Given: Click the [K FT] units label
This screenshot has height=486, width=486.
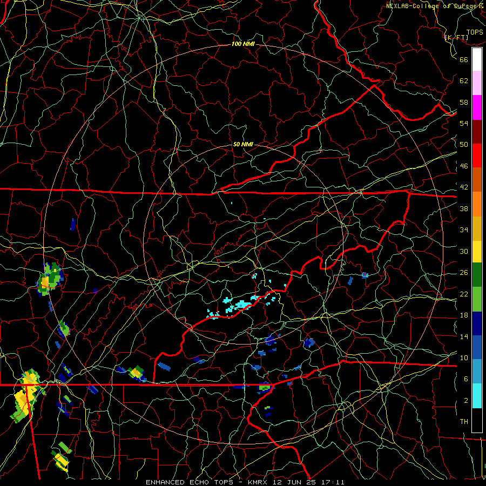Looking at the screenshot, I should [456, 38].
